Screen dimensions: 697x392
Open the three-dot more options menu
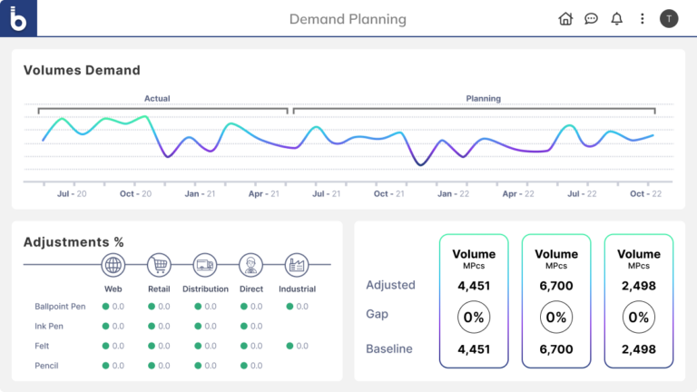click(643, 18)
